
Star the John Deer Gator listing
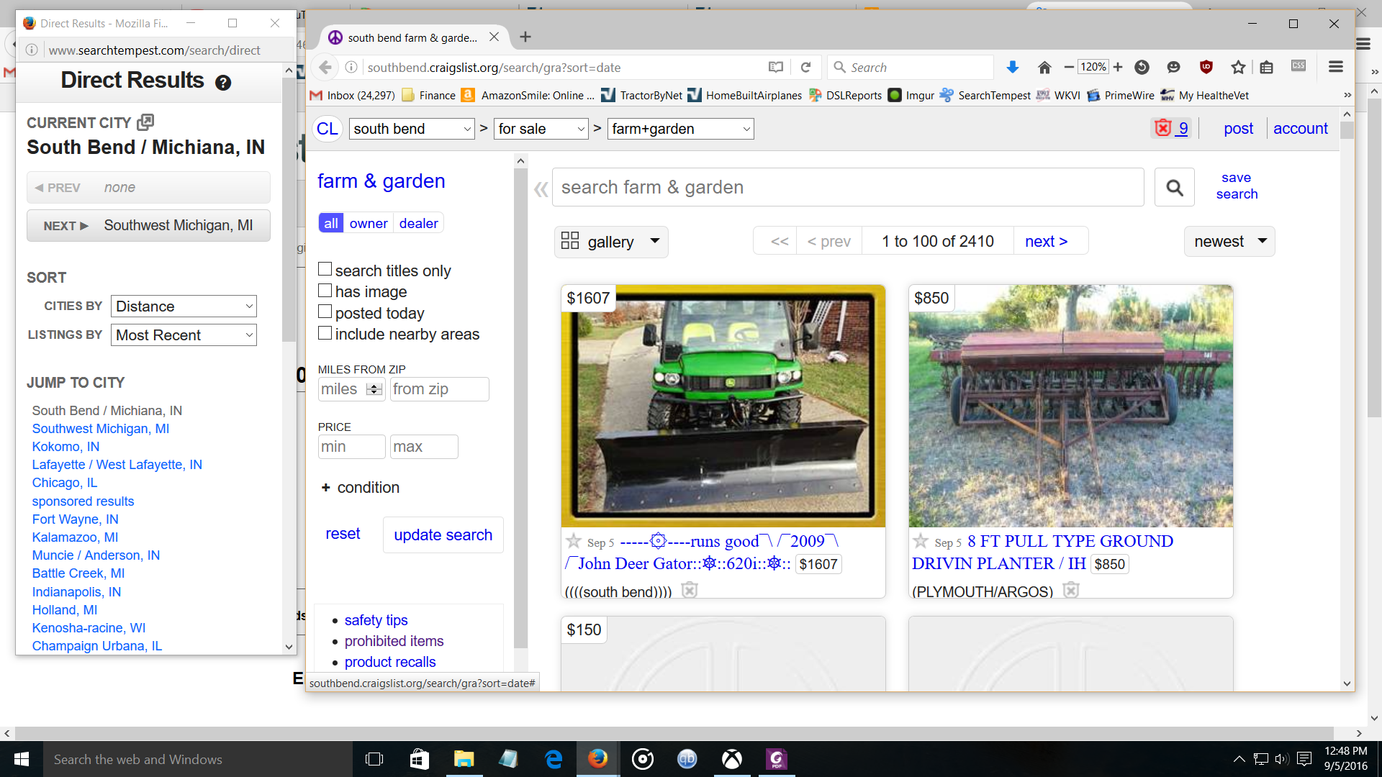click(574, 541)
